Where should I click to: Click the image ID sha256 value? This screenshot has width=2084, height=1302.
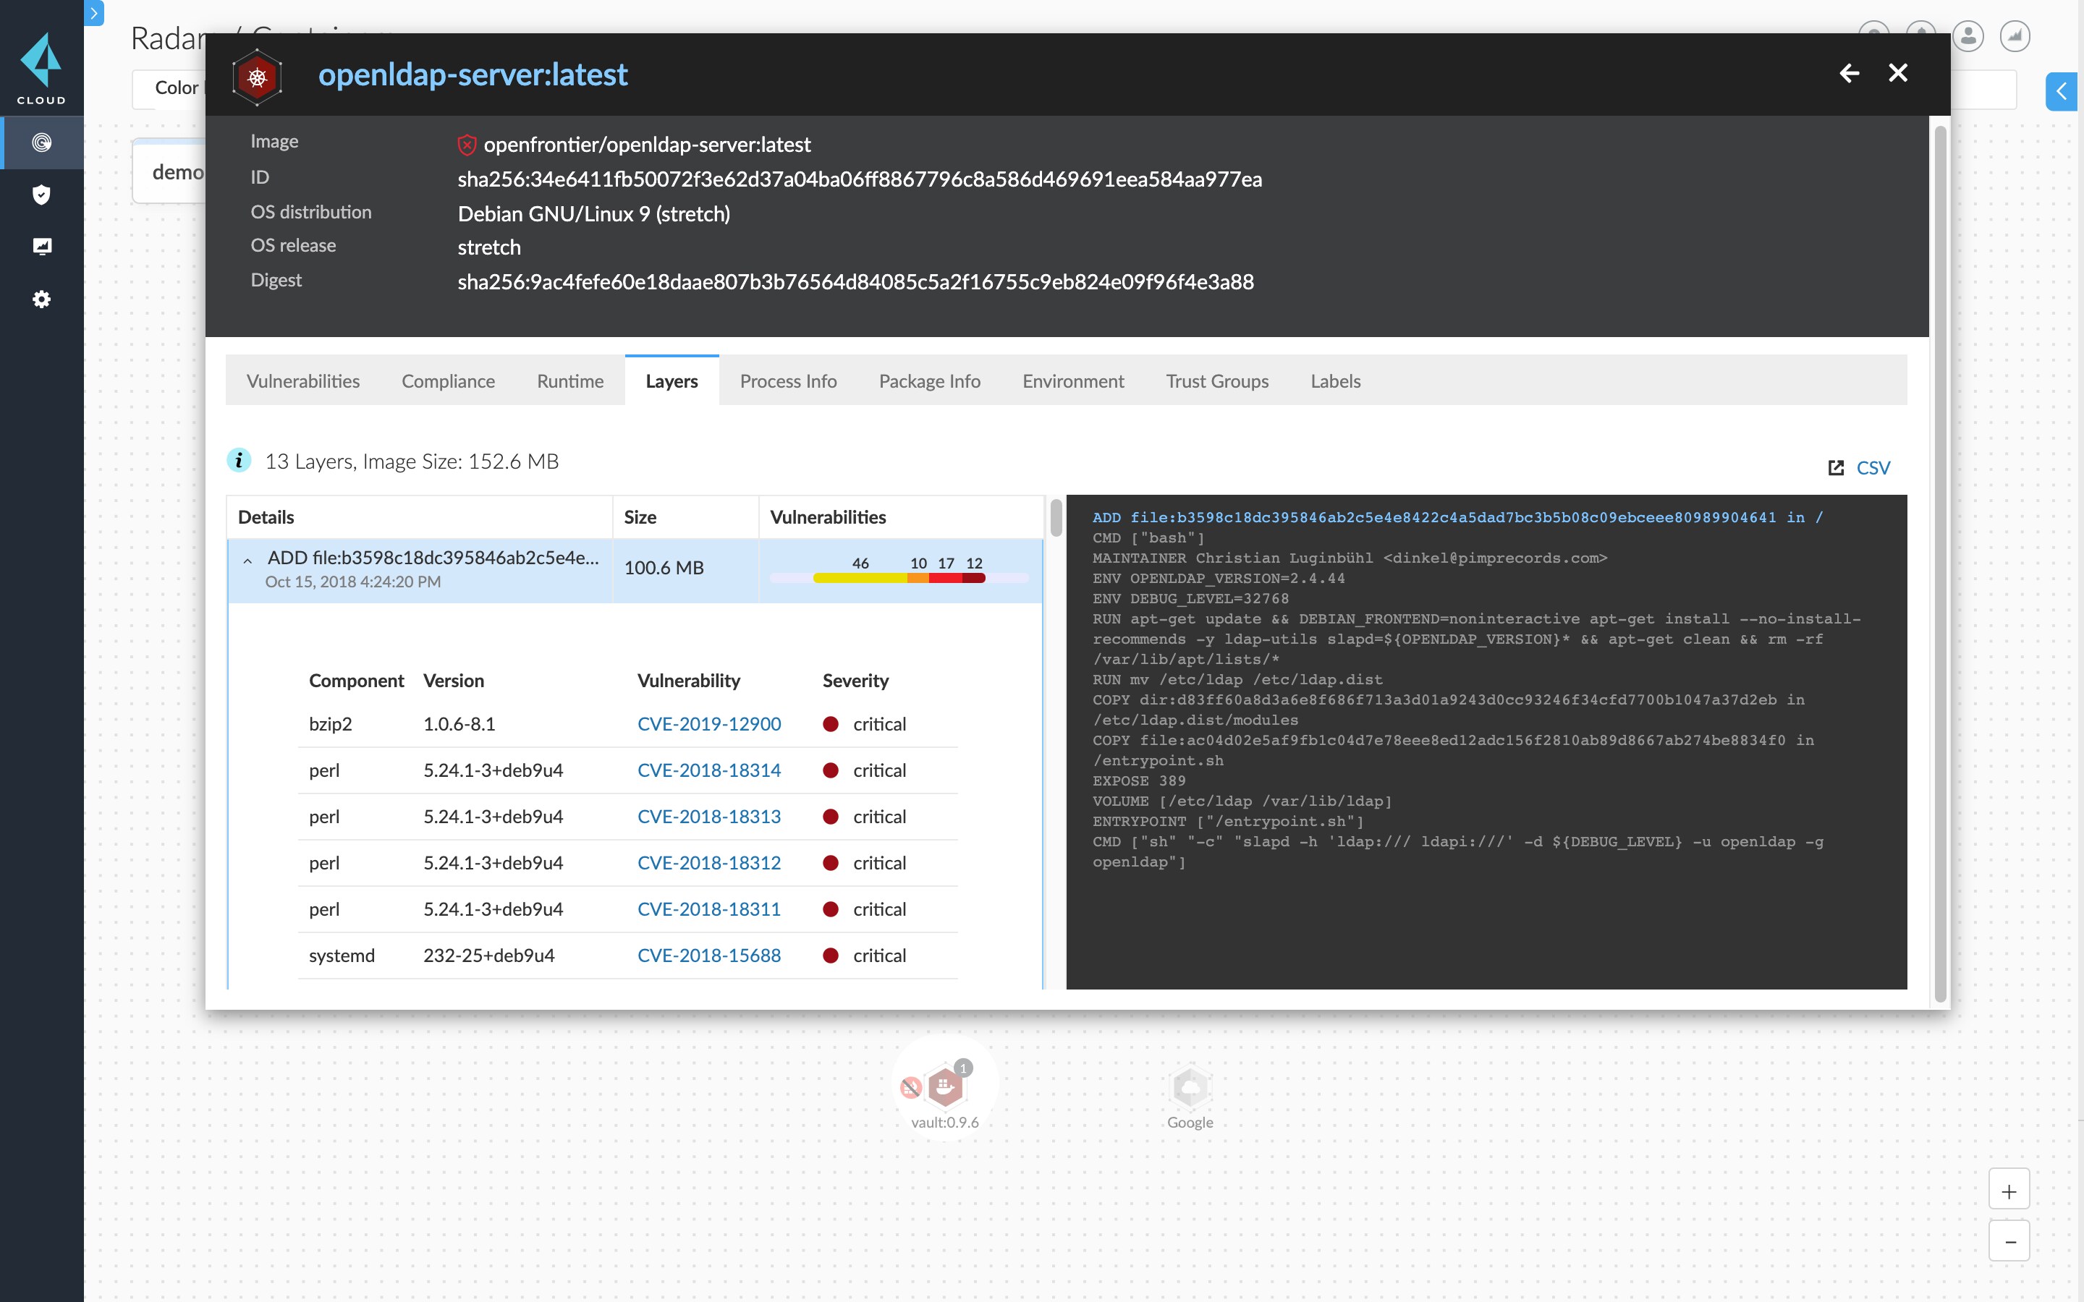[x=860, y=179]
